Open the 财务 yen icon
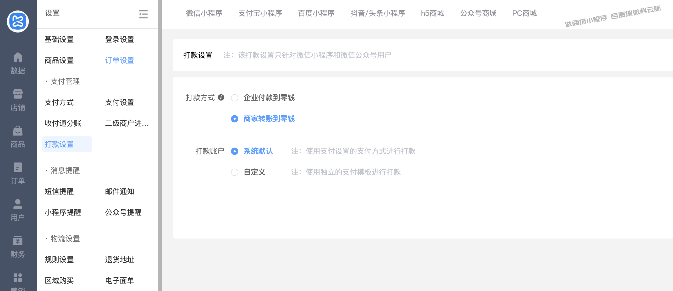This screenshot has width=673, height=291. [18, 241]
